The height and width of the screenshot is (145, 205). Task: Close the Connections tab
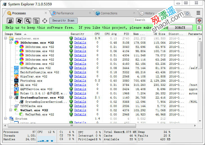pos(134,13)
